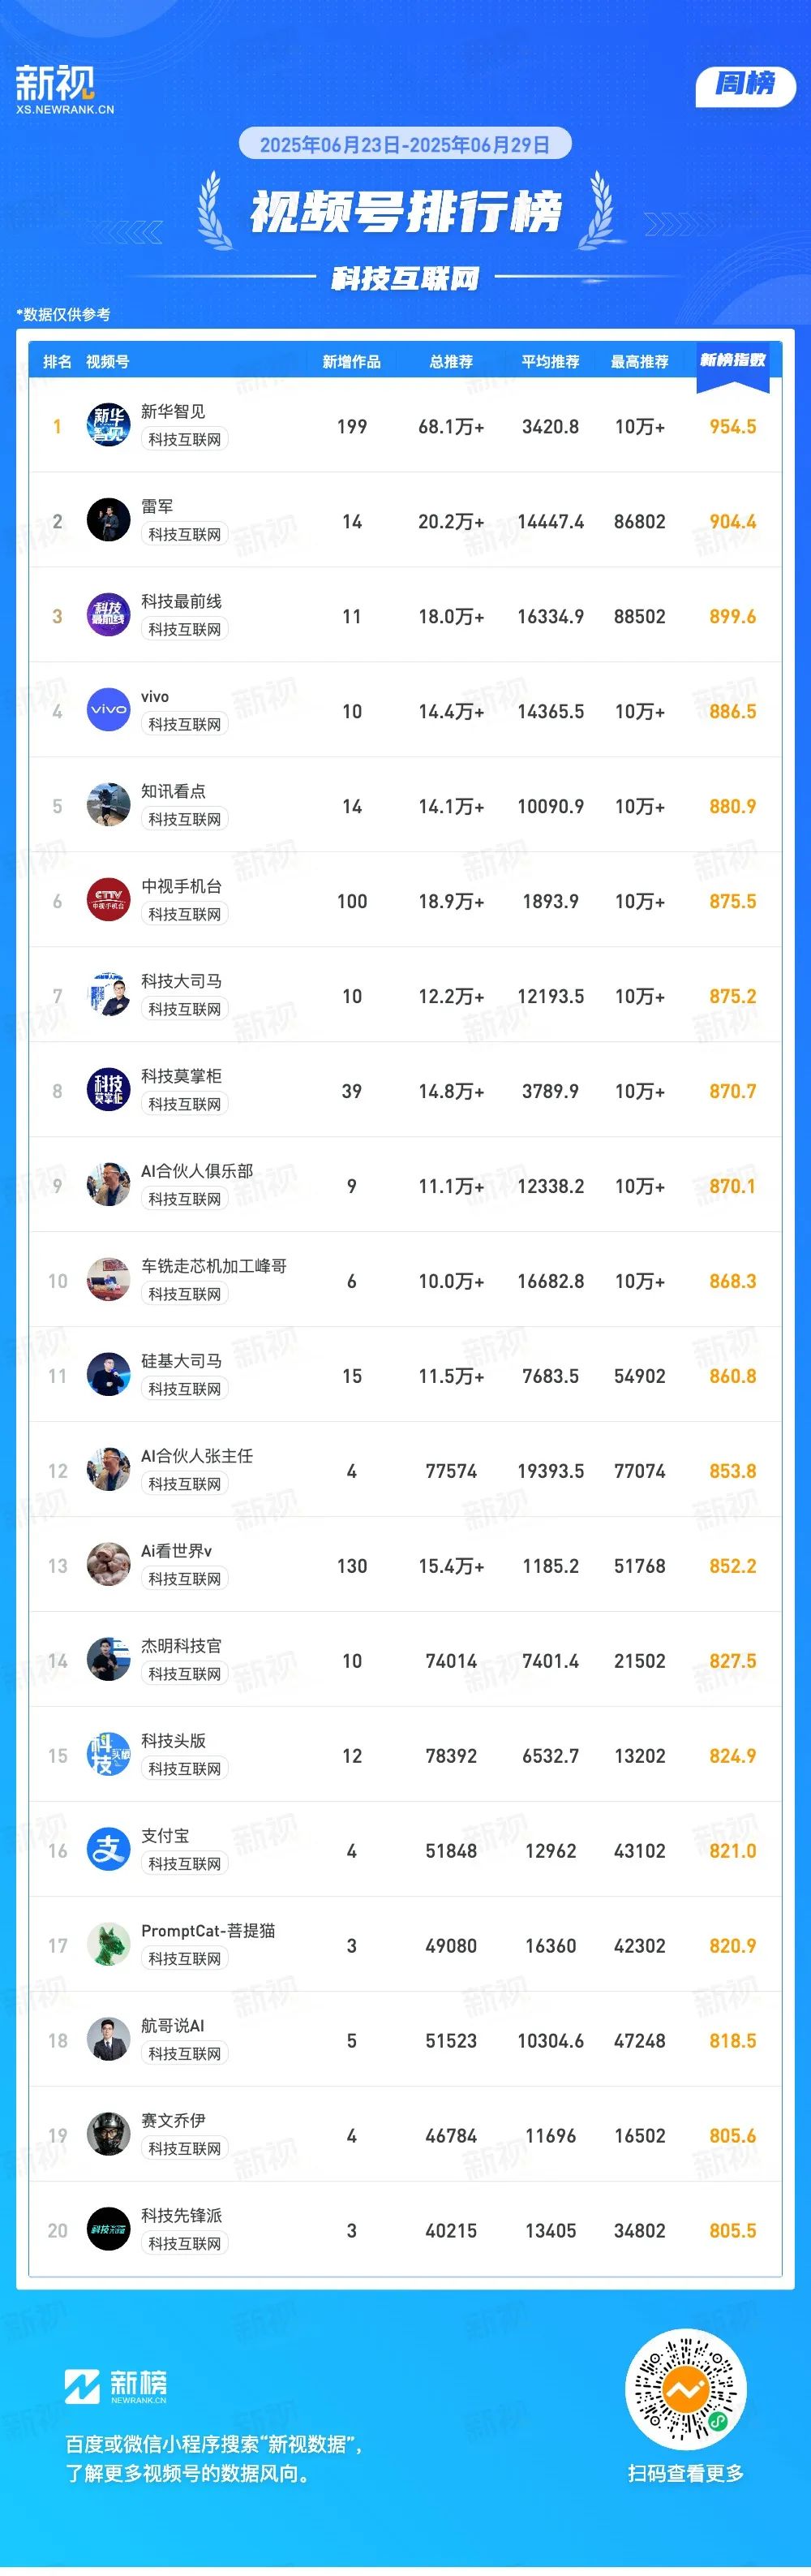Switch to the 周榜 weekly tab

(x=745, y=84)
